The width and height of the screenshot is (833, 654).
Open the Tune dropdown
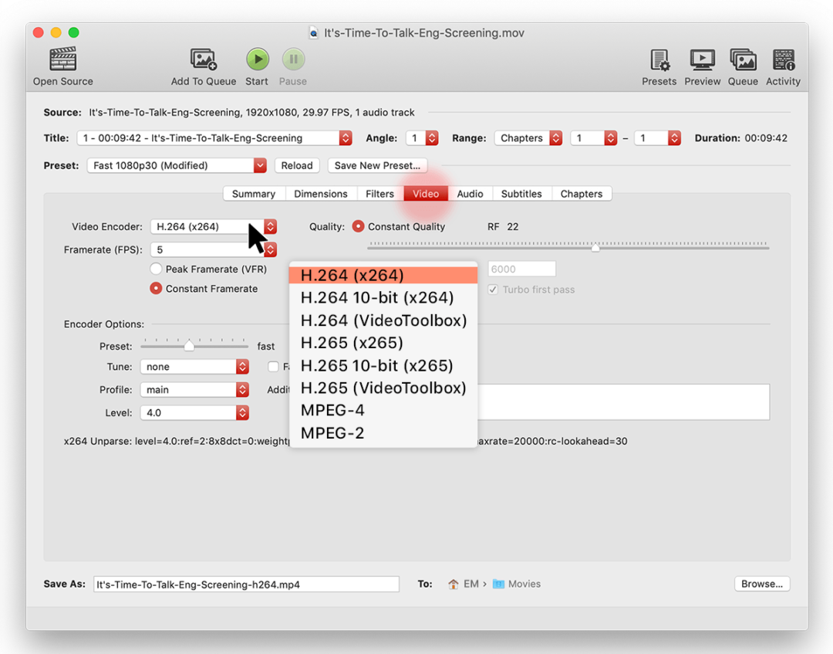tap(194, 366)
